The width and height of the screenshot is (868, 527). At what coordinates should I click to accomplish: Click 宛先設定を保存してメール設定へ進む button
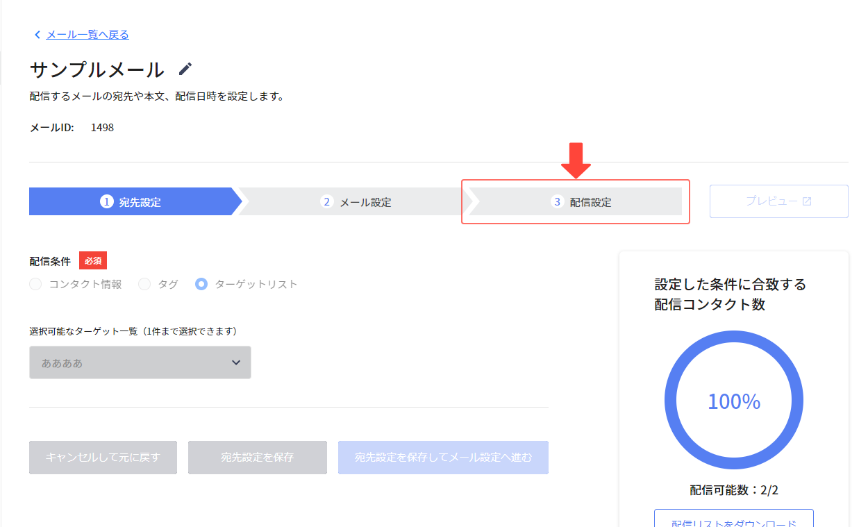pyautogui.click(x=443, y=458)
